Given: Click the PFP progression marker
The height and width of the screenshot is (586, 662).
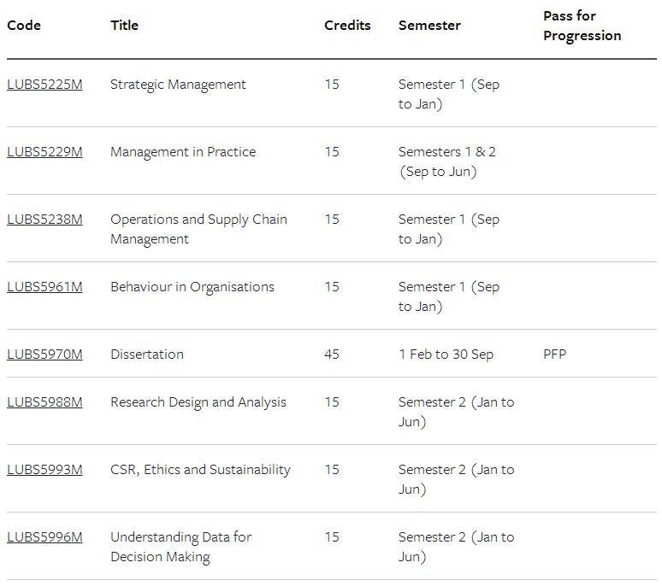Looking at the screenshot, I should (554, 355).
